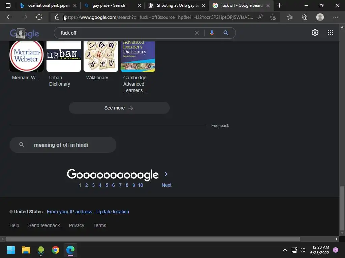Open the Edge profile avatar
The width and height of the screenshot is (345, 258).
[320, 17]
